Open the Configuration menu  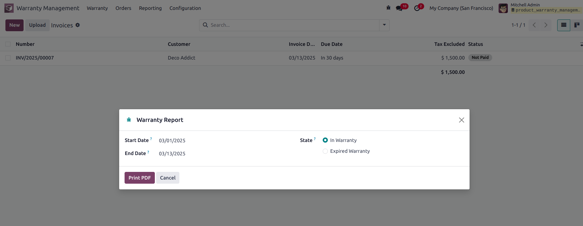coord(185,8)
